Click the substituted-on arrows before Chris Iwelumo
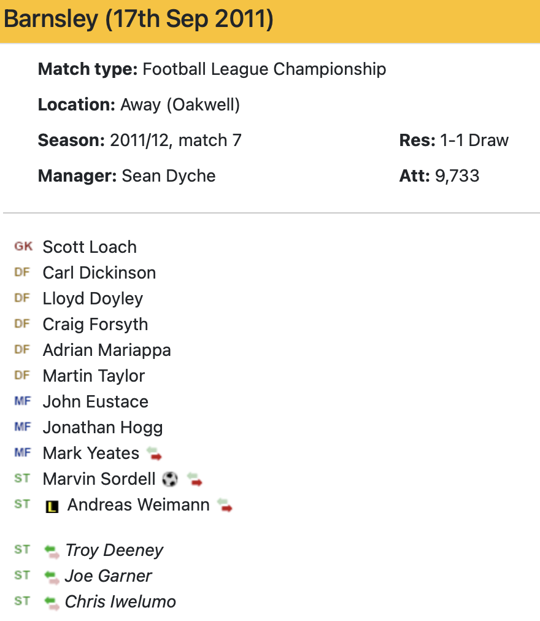This screenshot has width=540, height=621. (52, 603)
